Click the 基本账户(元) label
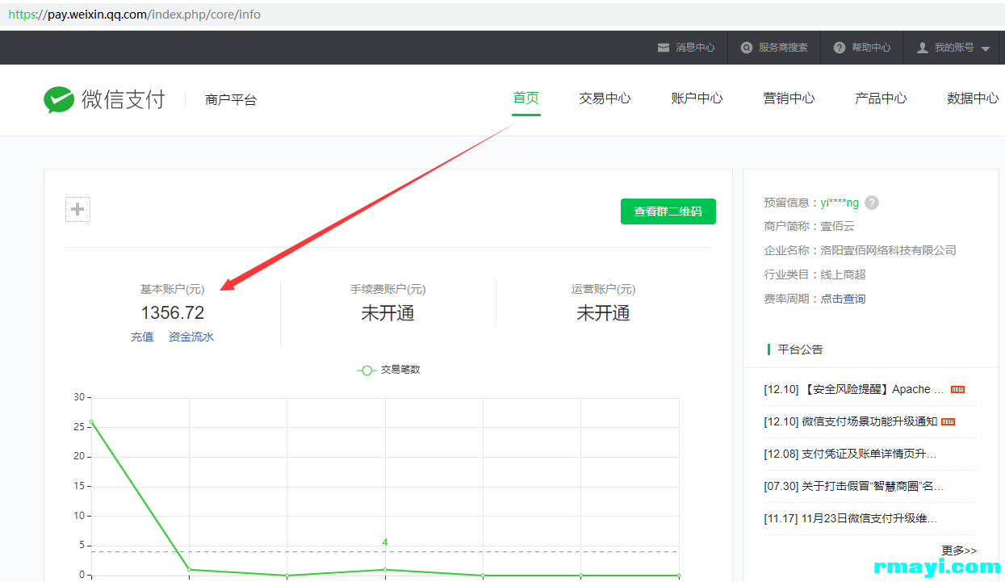This screenshot has width=1005, height=582. pyautogui.click(x=173, y=289)
